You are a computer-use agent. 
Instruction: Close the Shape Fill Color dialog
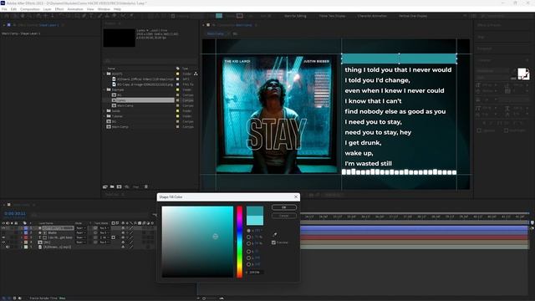tap(296, 197)
